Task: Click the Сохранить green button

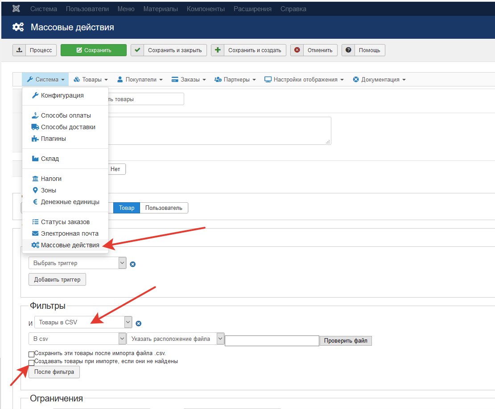Action: [x=94, y=50]
